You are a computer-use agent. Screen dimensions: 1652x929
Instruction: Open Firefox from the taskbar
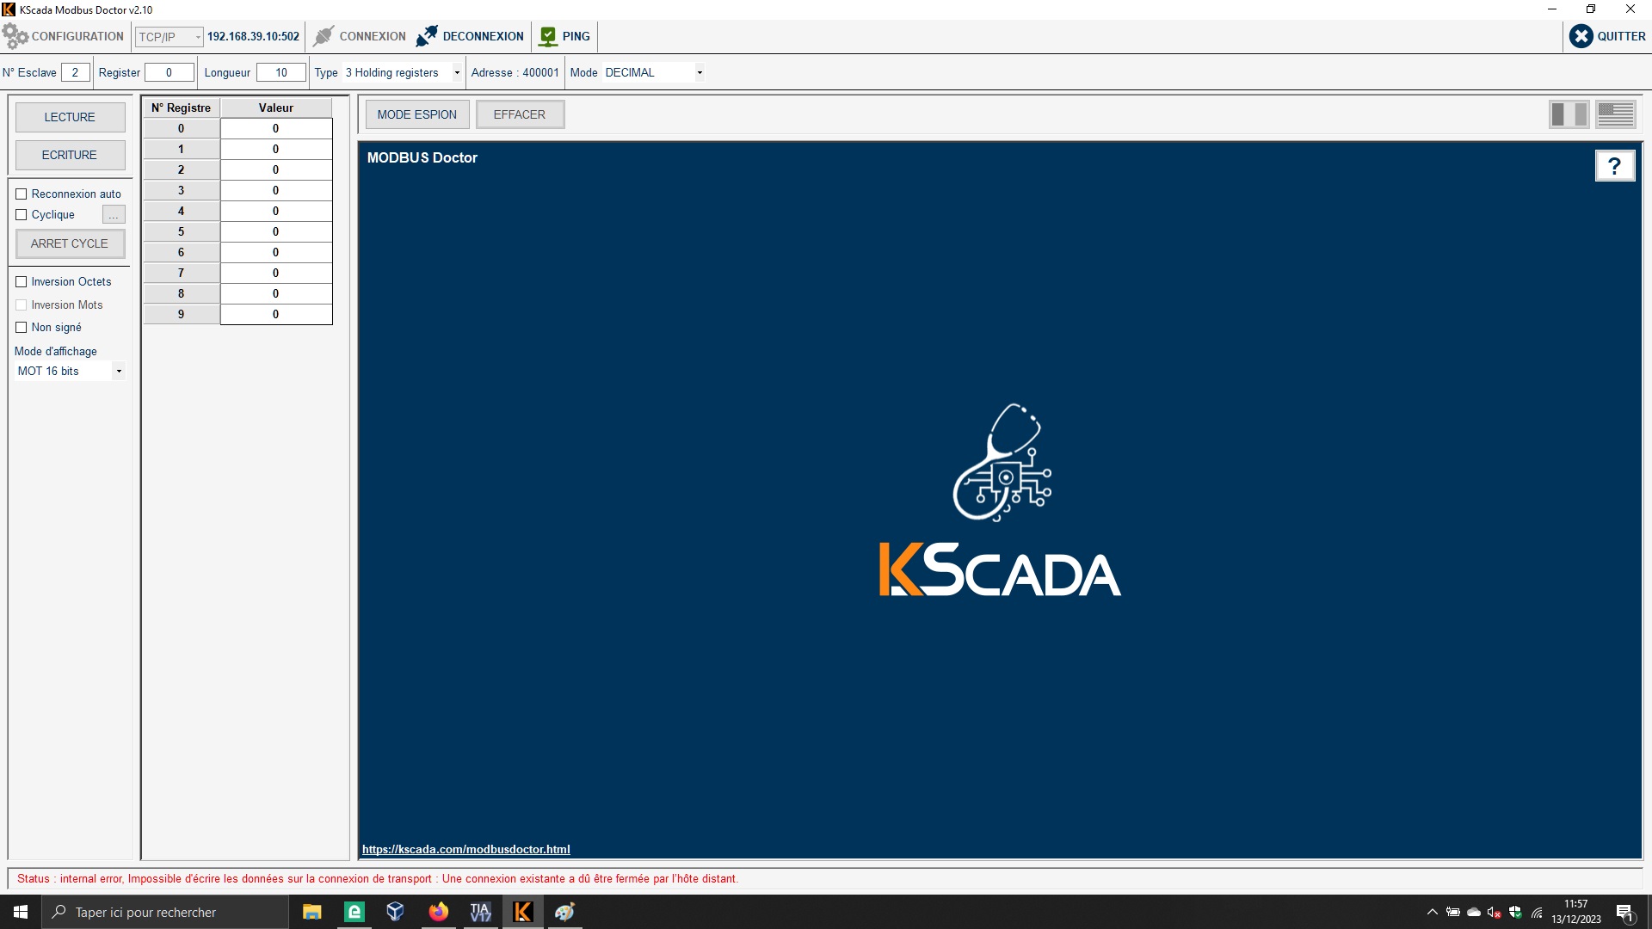(x=439, y=912)
